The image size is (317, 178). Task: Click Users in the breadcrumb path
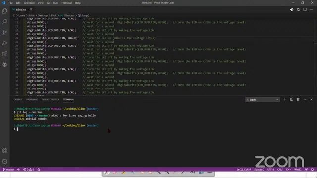(22, 15)
